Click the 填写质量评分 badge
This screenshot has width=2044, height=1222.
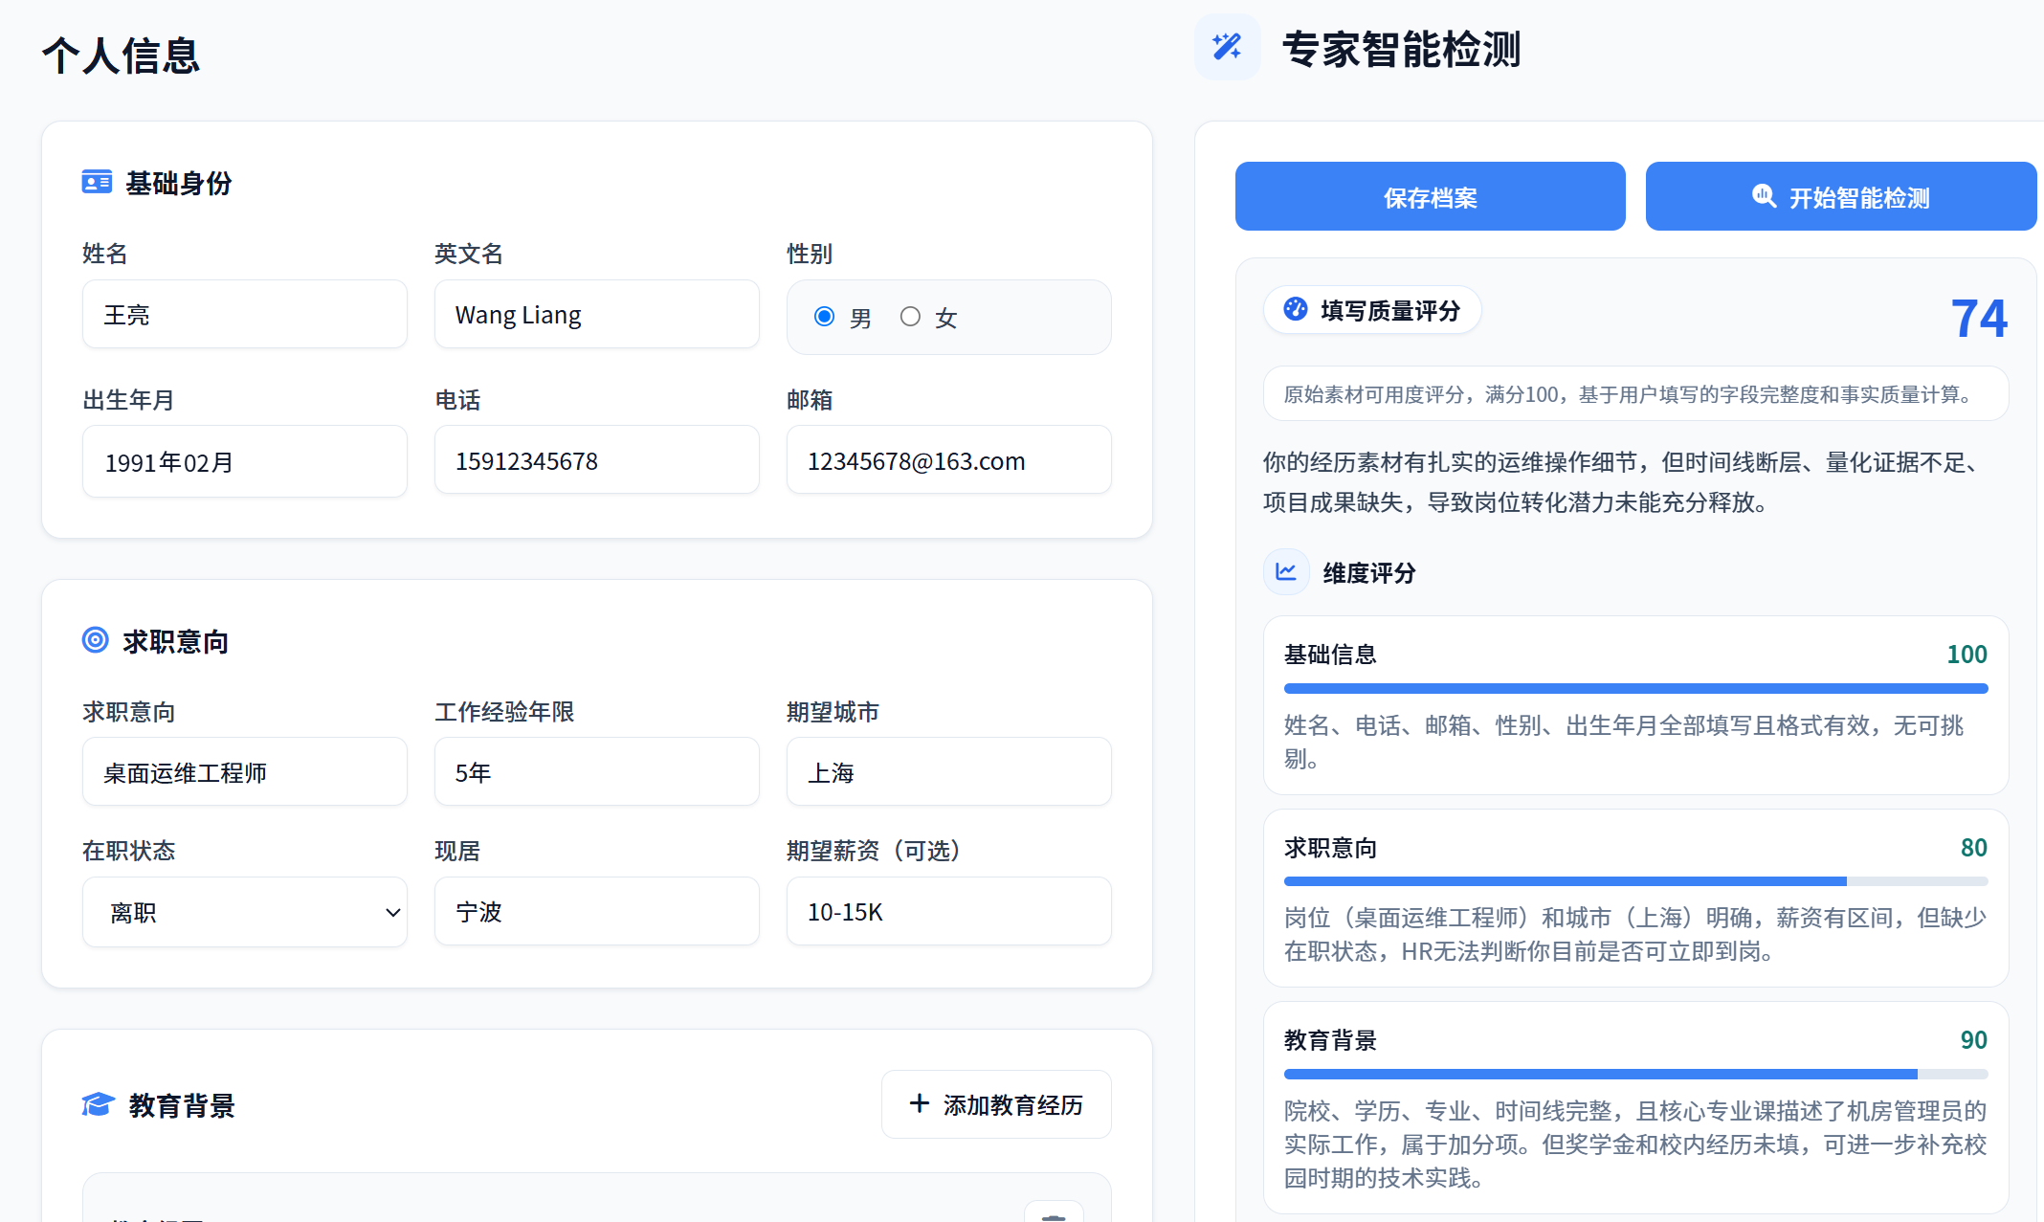tap(1372, 310)
